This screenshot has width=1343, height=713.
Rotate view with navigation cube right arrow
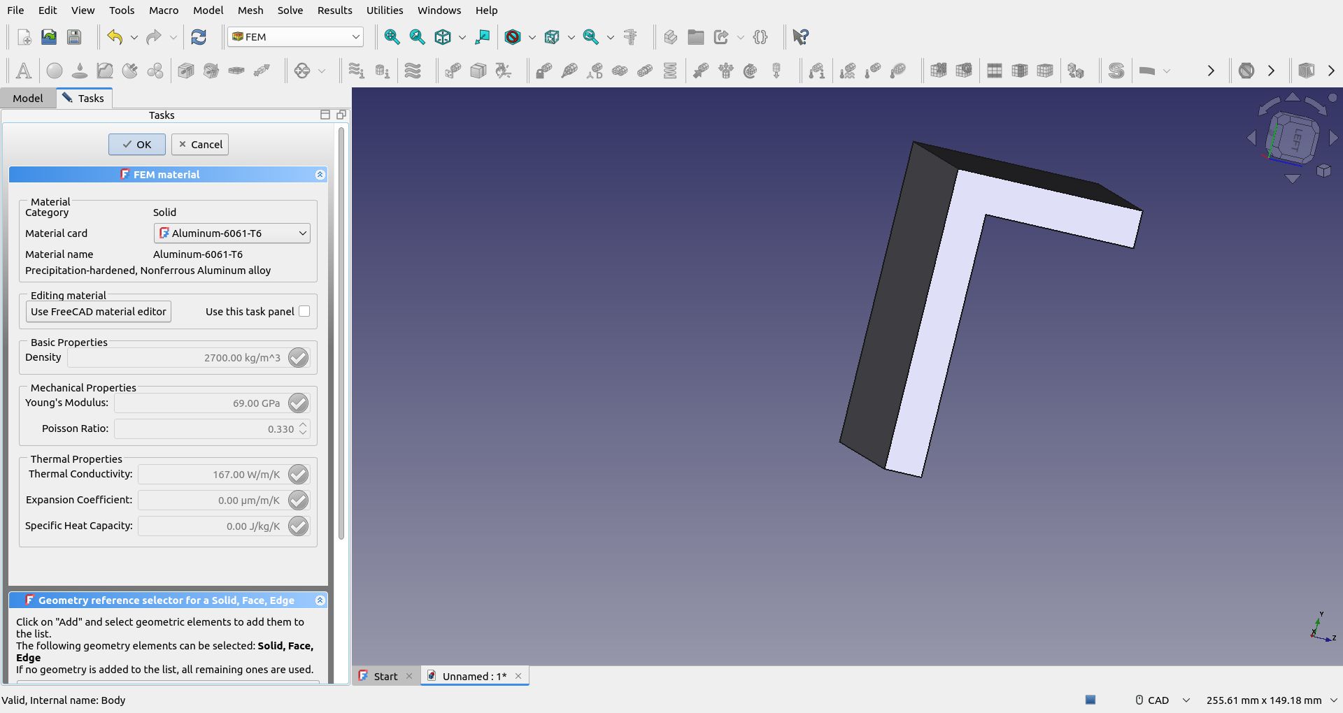click(1333, 138)
